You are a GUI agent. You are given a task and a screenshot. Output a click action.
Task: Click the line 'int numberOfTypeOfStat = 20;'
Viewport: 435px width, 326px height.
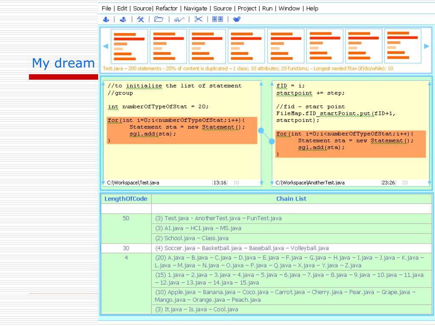tap(158, 107)
